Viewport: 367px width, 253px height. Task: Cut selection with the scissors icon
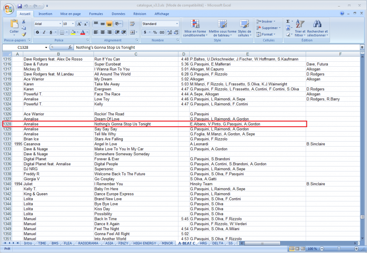tap(24, 22)
